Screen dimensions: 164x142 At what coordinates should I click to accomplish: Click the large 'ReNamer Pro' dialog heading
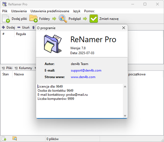pyautogui.click(x=93, y=39)
